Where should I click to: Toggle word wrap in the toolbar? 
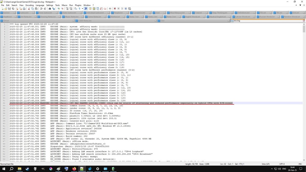pyautogui.click(x=76, y=9)
